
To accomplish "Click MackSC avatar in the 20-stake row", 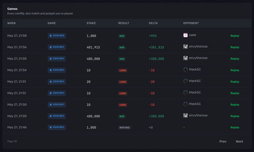I will click(x=185, y=81).
